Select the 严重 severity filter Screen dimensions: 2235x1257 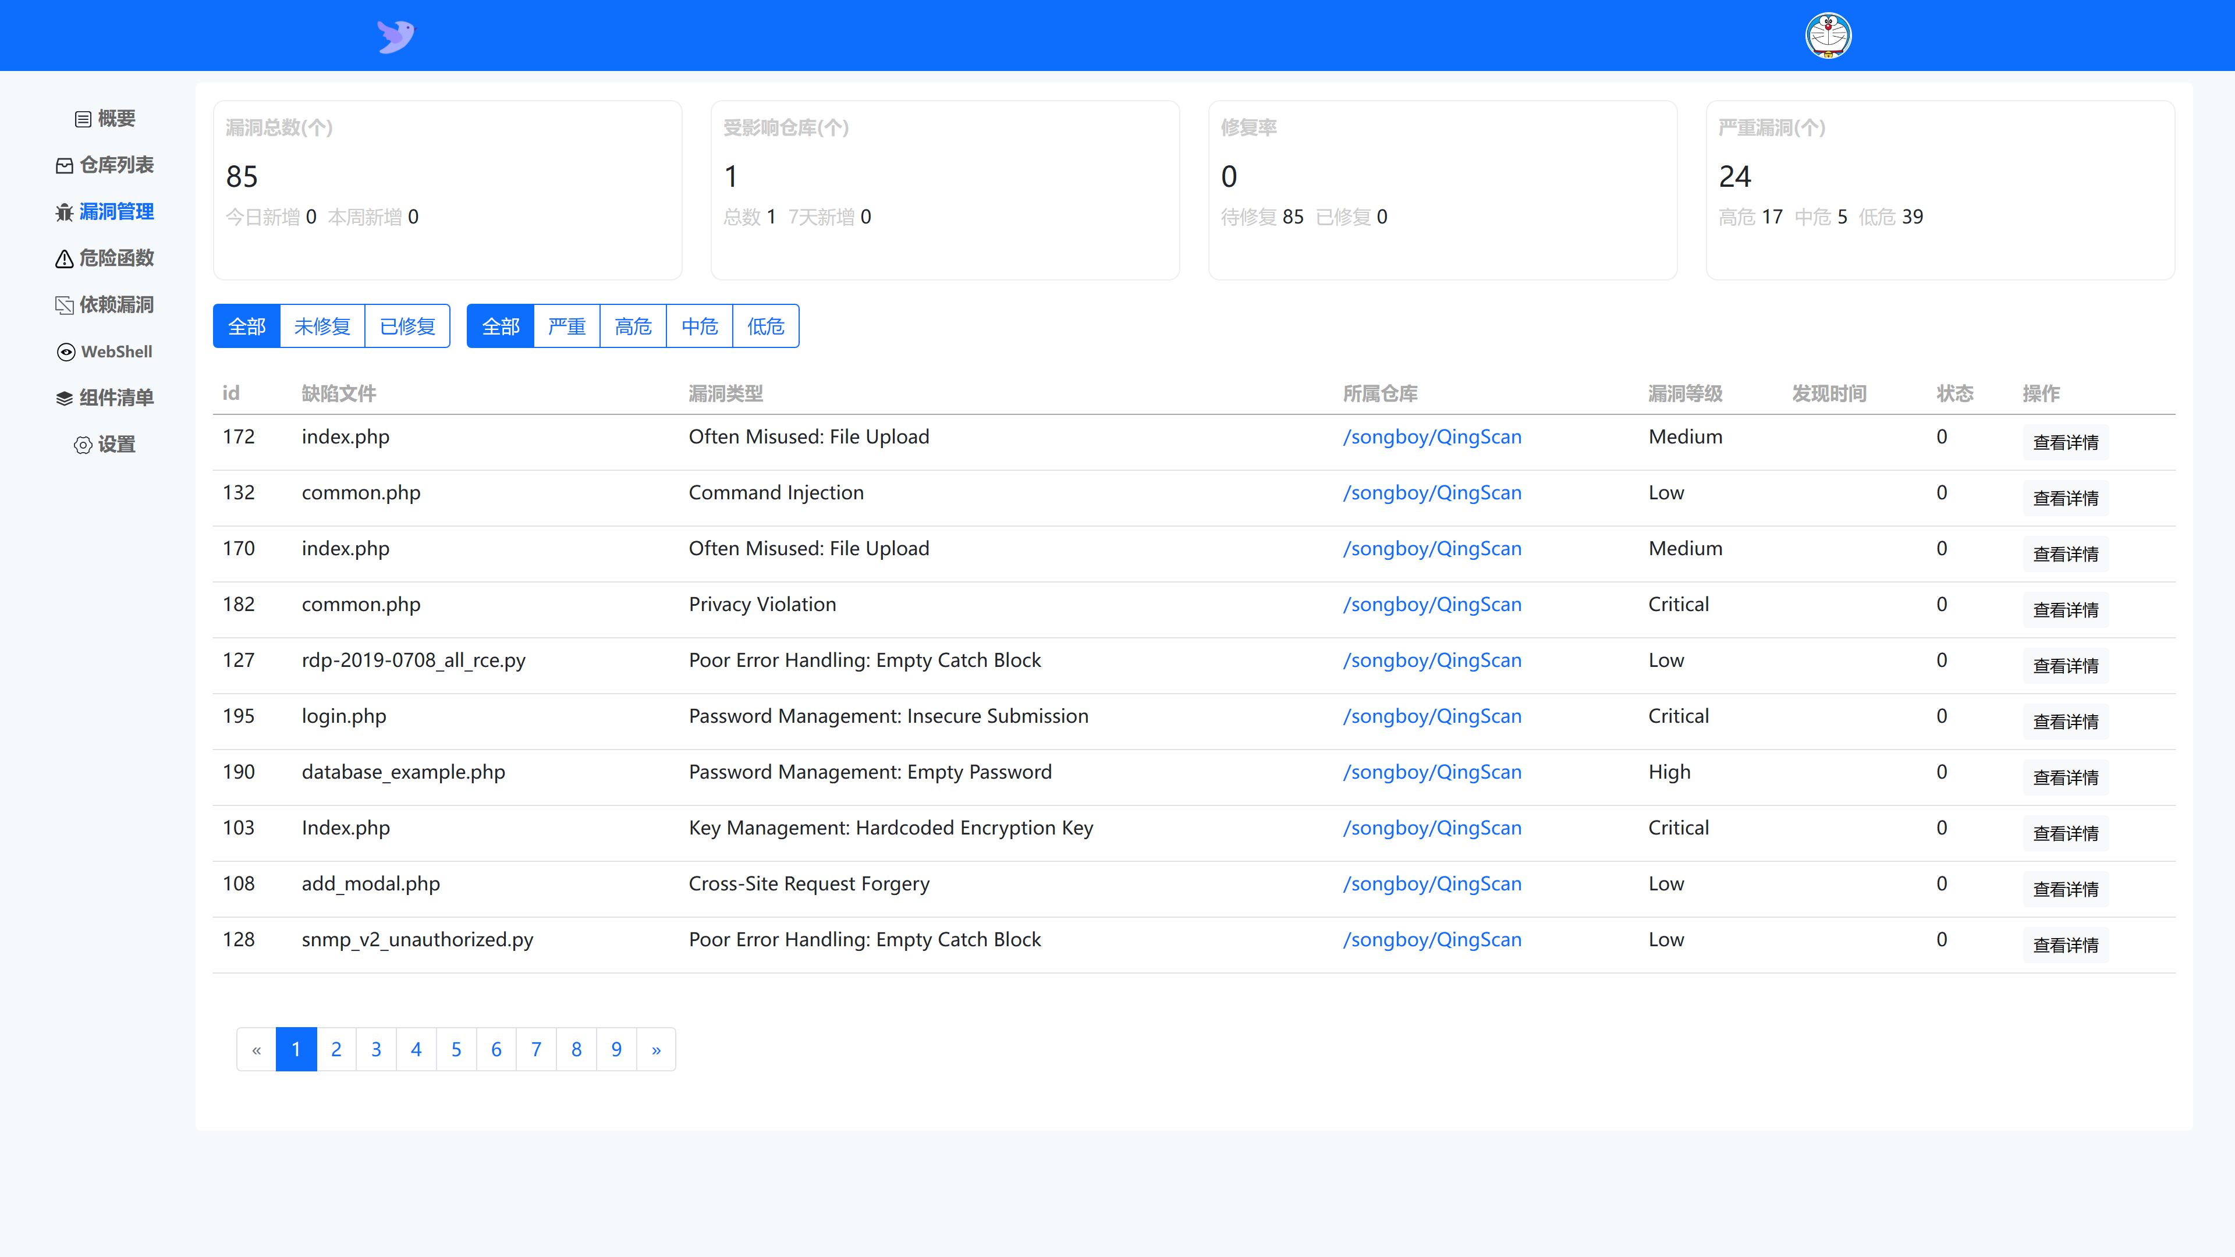[566, 326]
